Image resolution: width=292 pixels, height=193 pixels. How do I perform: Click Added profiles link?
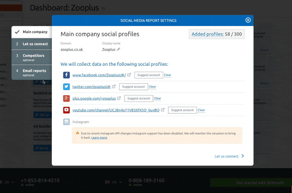(x=208, y=34)
